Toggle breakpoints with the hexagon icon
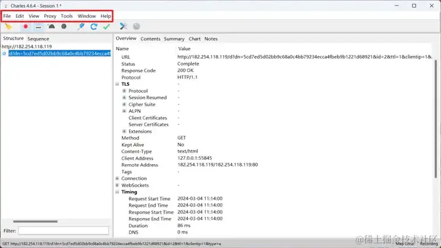 click(64, 26)
